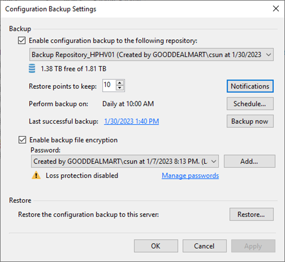Viewport: 285px width, 262px height.
Task: Close the Configuration Backup Settings dialog
Action: 275,9
